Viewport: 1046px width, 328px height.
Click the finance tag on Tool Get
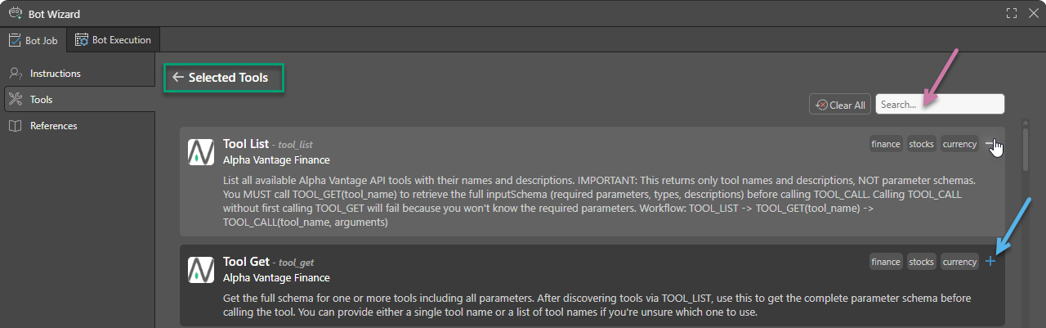886,262
